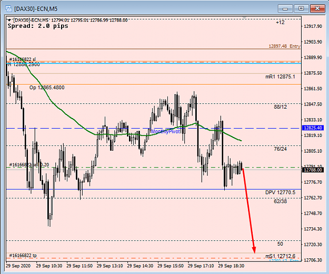Select the '+12' label near the top
Screen dimensions: 329x274
(281, 23)
